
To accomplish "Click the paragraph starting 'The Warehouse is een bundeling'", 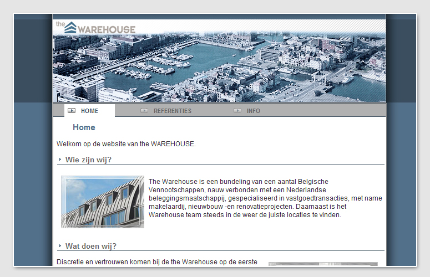I will (x=265, y=198).
